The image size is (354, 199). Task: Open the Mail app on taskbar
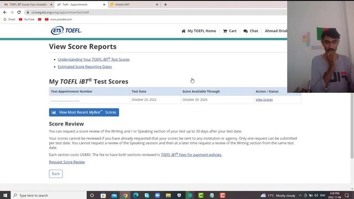pos(114,195)
